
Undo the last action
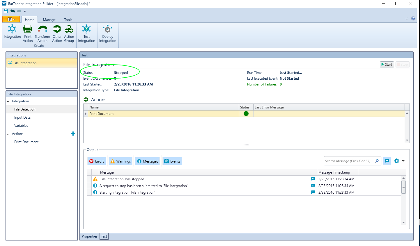click(13, 11)
